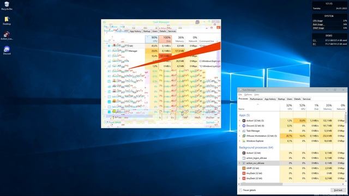Open Startup tab in glitched Task Manager
This screenshot has width=349, height=196.
[147, 32]
